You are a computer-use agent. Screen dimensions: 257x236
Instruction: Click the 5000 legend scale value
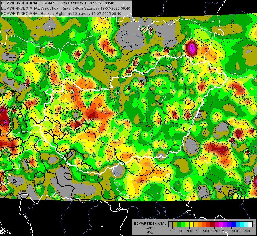[x=248, y=231]
